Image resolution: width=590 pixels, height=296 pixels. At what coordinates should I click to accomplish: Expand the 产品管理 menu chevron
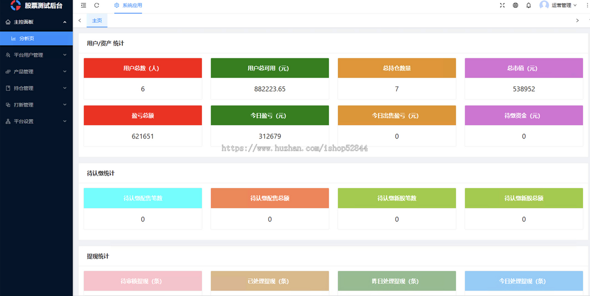click(x=65, y=72)
